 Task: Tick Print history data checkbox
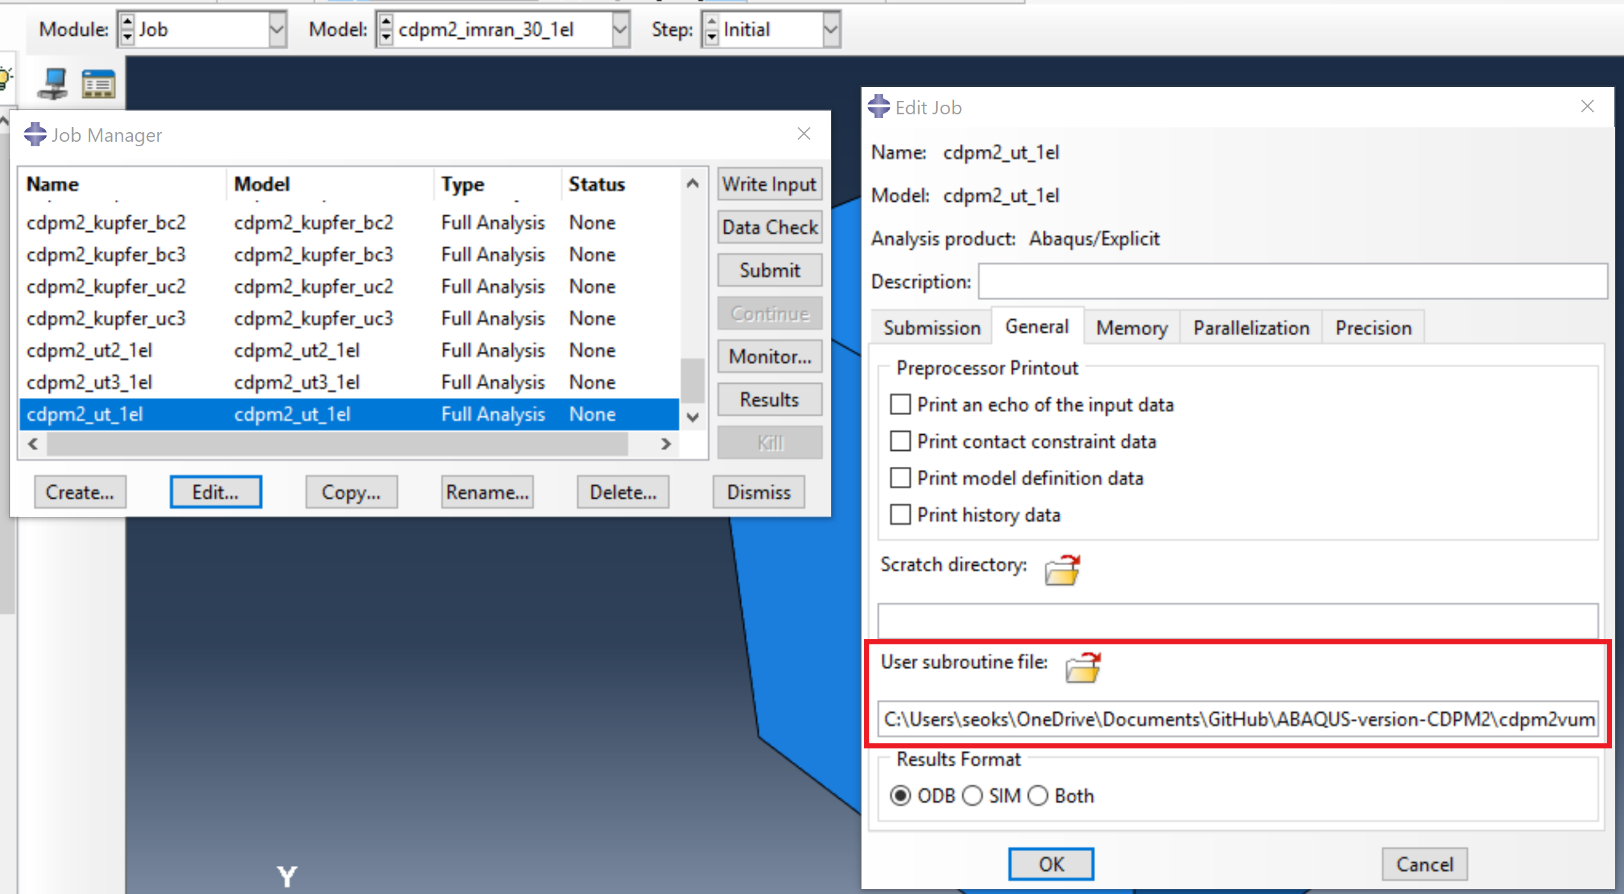[x=900, y=515]
